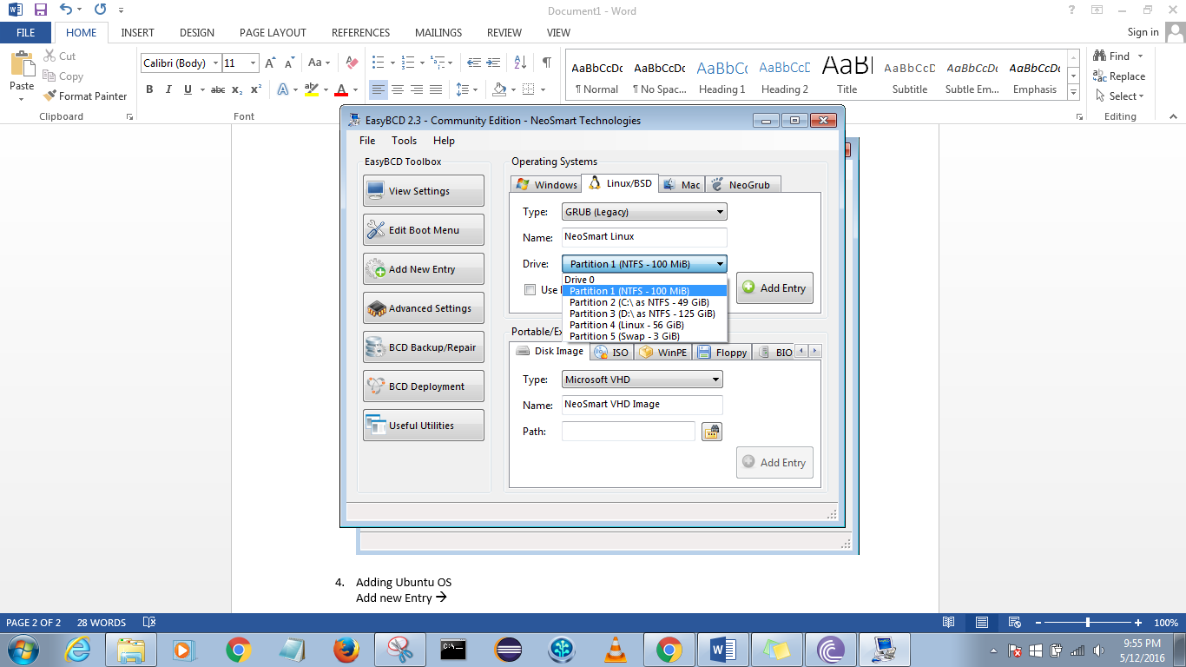Click the Advanced Settings button

point(424,308)
